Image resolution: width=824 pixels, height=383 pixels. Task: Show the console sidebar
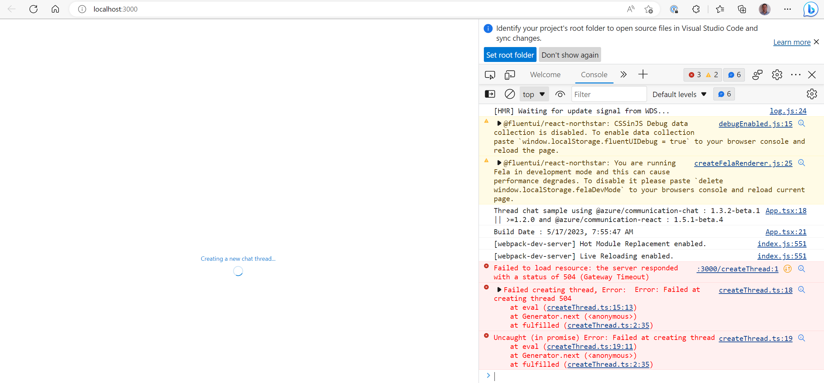(490, 94)
